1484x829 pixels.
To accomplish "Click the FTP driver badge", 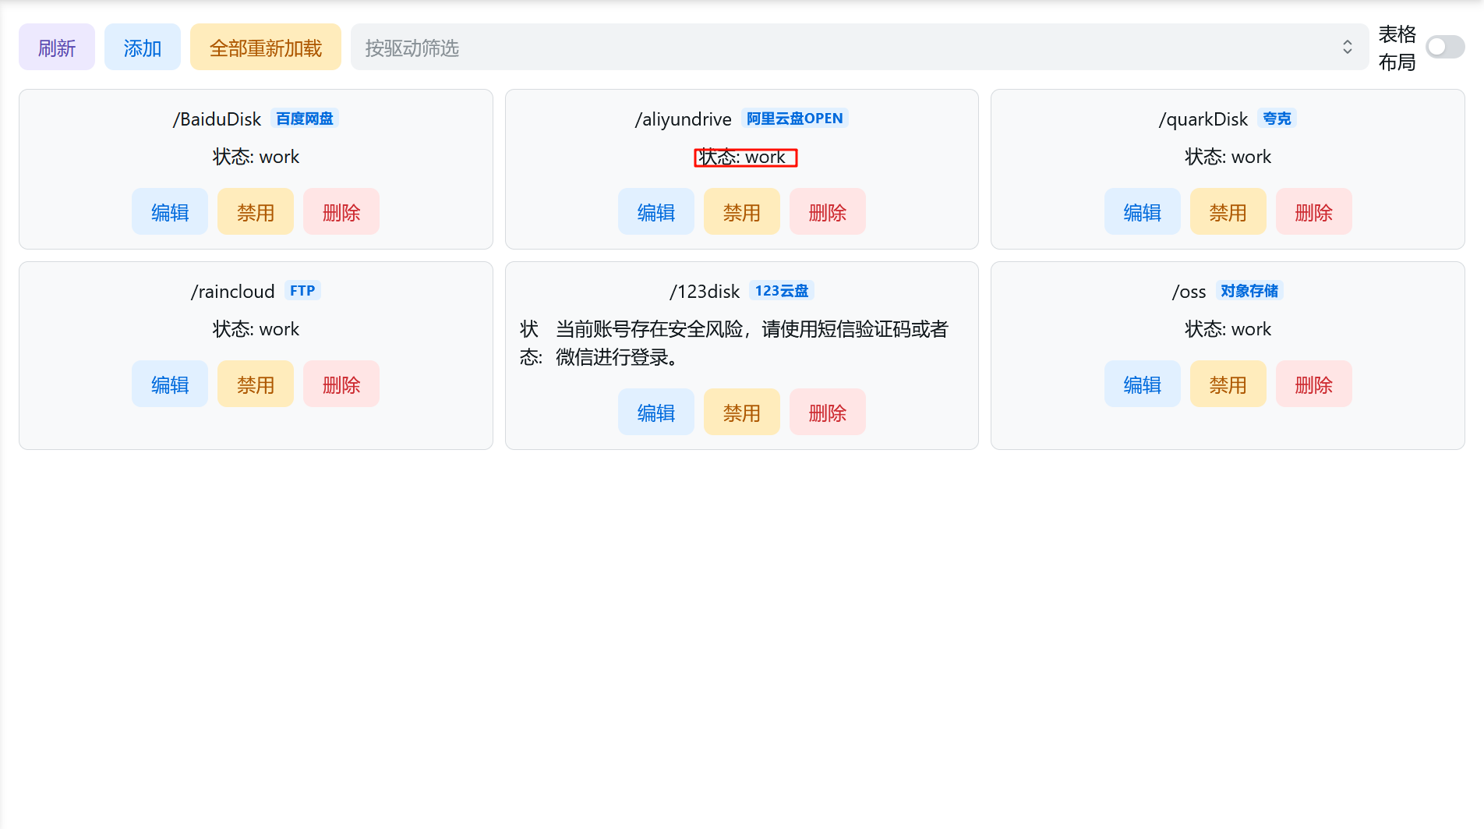I will click(302, 291).
